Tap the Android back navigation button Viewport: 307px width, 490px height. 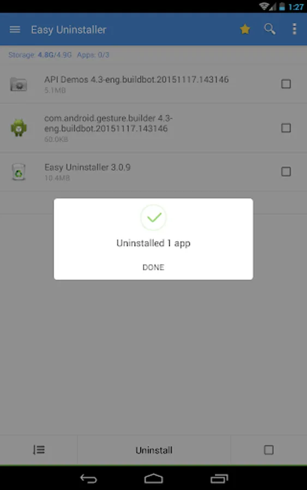click(88, 479)
